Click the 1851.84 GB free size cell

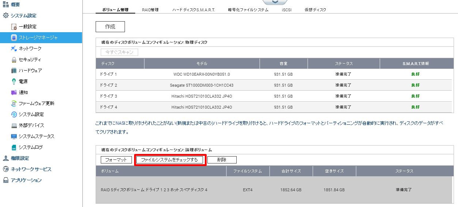pyautogui.click(x=334, y=190)
